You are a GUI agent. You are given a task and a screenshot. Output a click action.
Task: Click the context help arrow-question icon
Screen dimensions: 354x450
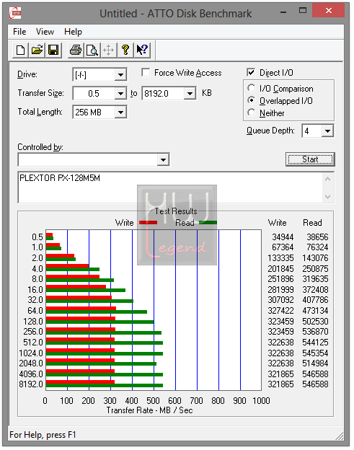tap(142, 50)
